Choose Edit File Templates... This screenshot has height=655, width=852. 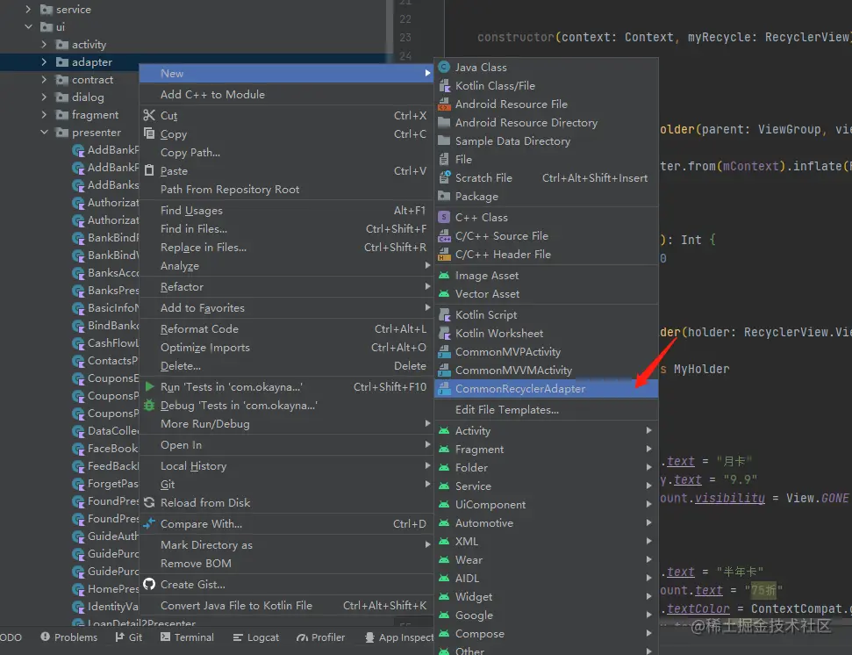coord(546,410)
